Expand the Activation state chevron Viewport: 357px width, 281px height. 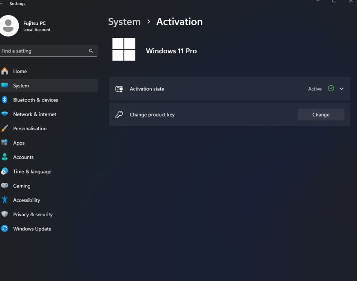(341, 89)
